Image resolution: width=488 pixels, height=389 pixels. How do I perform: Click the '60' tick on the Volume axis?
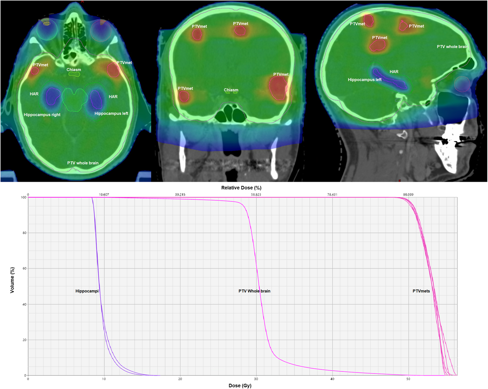24,269
